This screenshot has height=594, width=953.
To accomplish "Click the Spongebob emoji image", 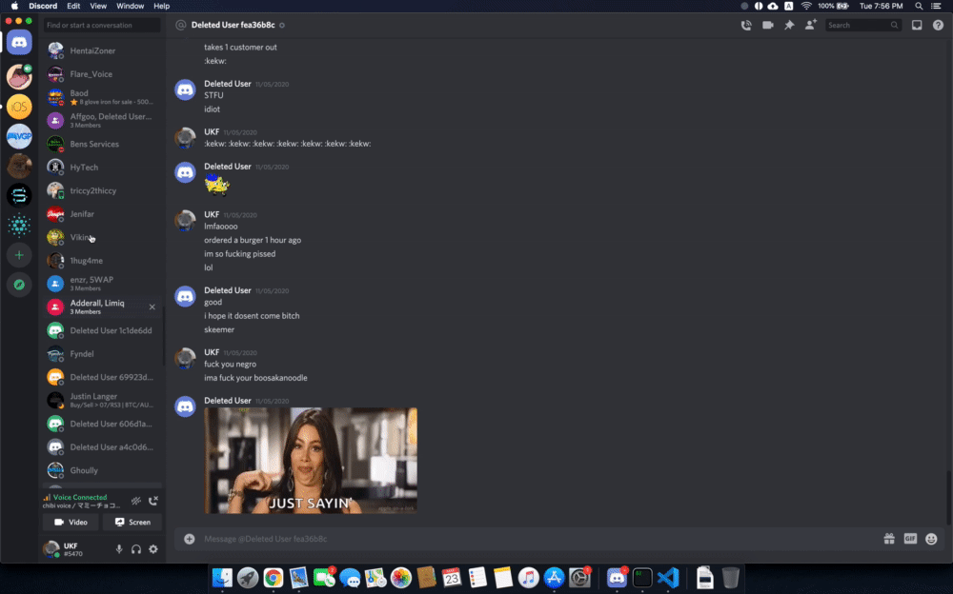I will [x=216, y=185].
